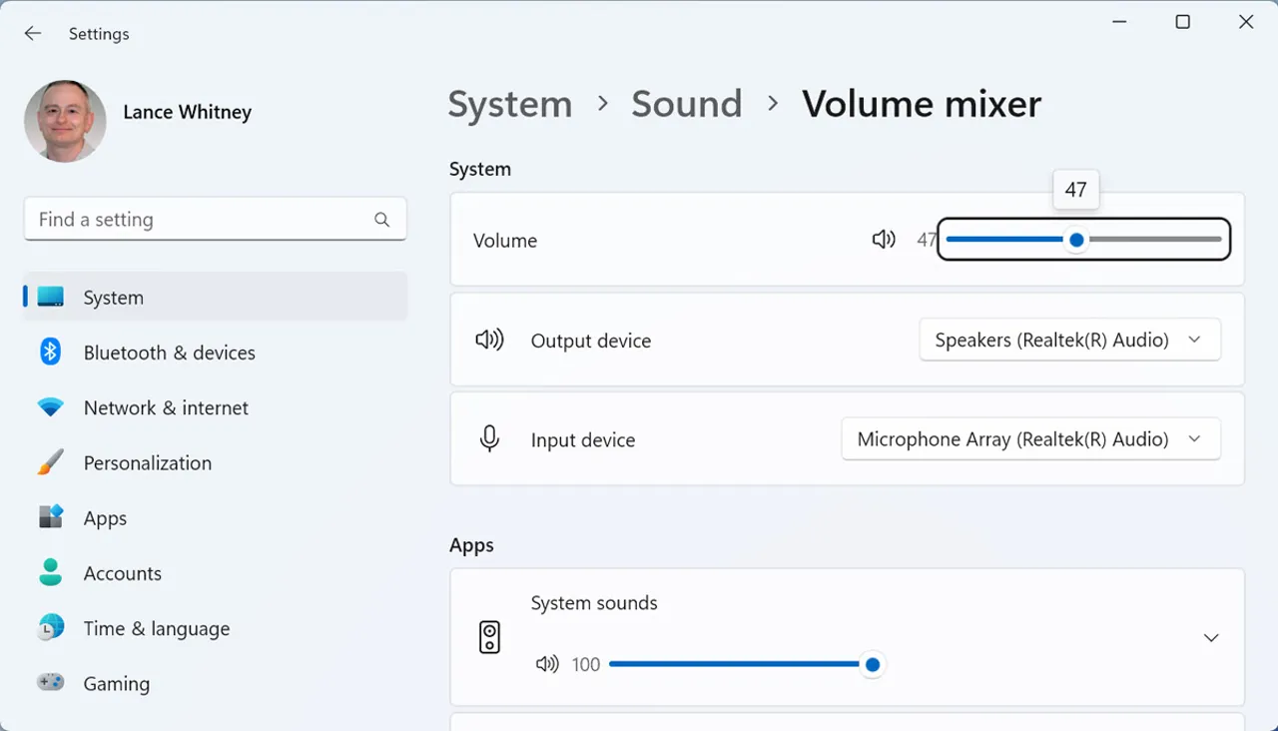This screenshot has height=731, width=1278.
Task: Mute System sounds speaker icon
Action: pos(547,664)
